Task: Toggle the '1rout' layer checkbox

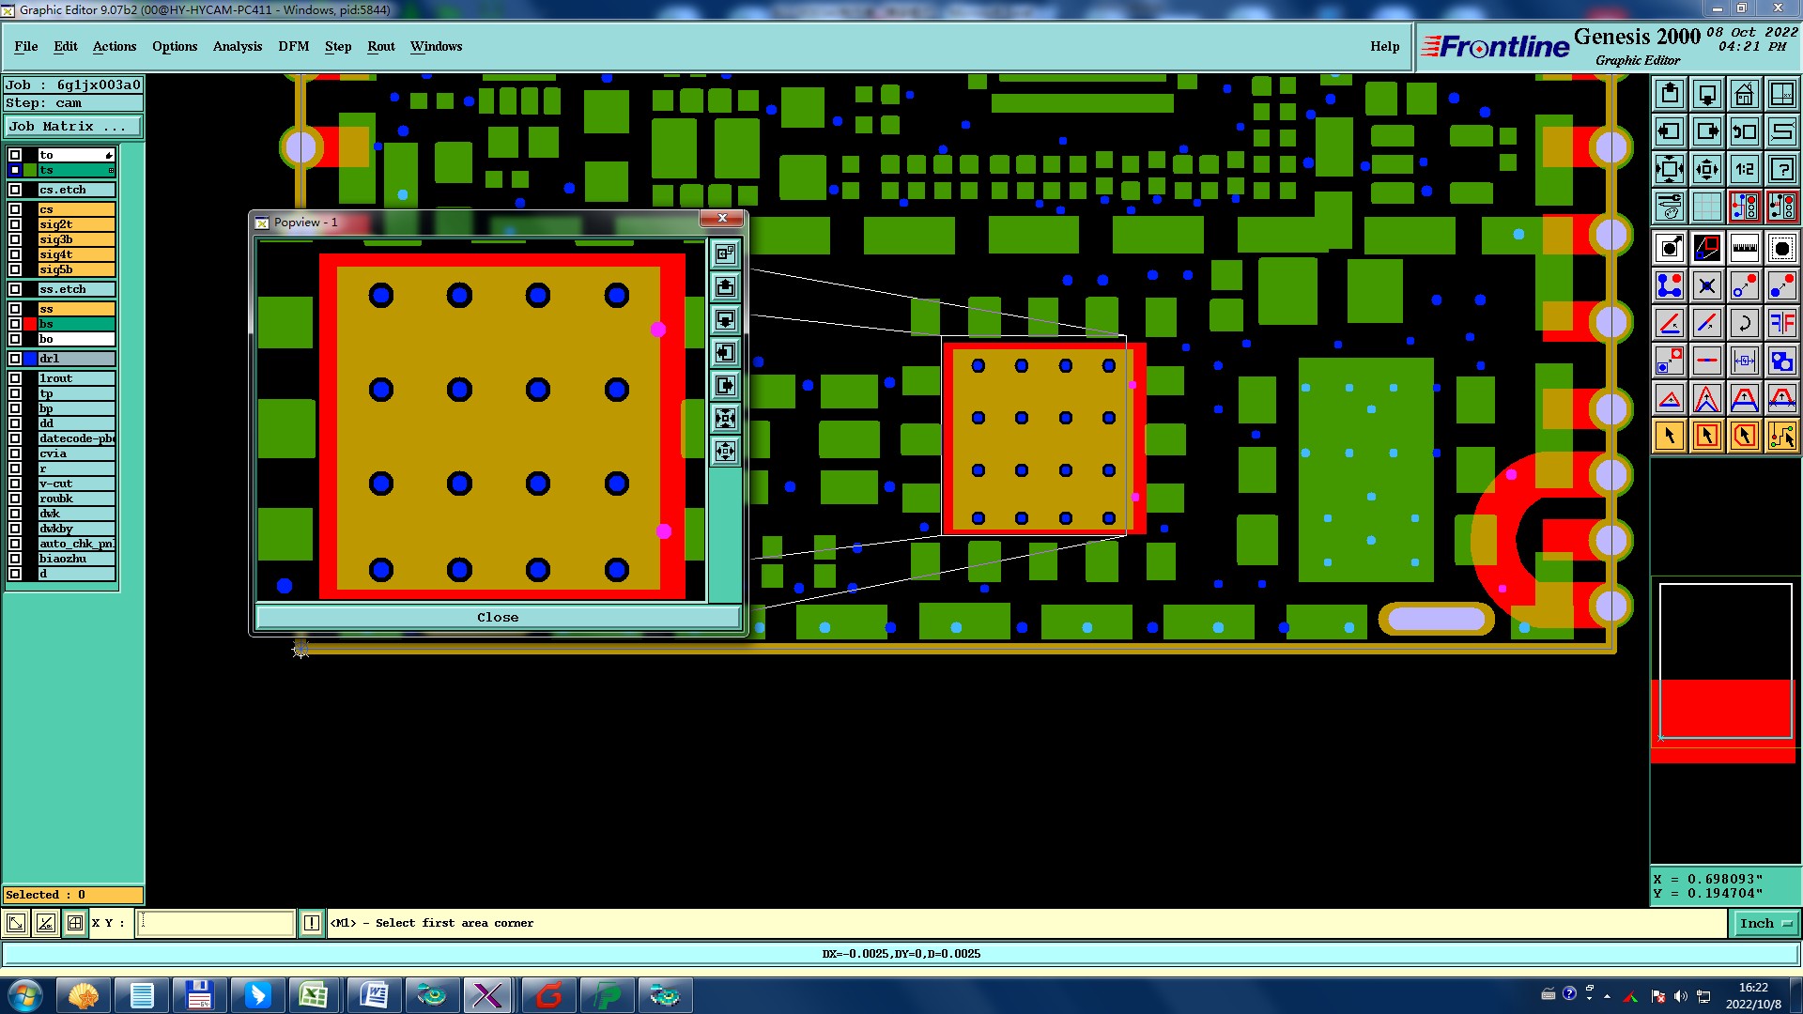Action: (15, 378)
